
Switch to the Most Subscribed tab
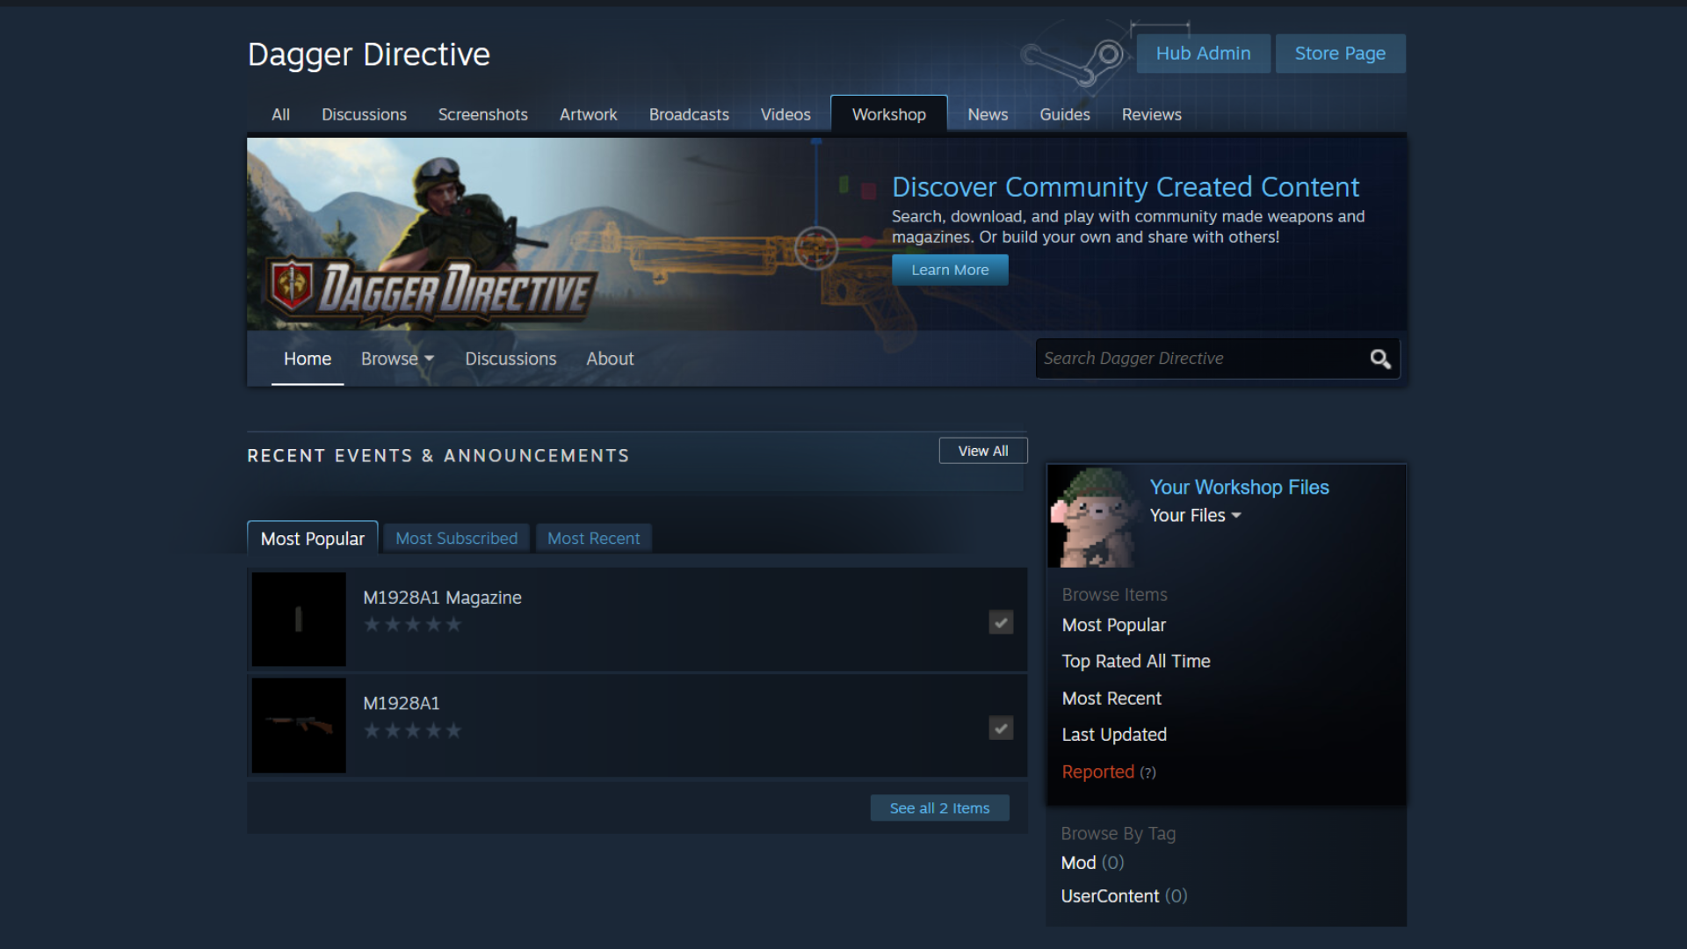coord(456,538)
